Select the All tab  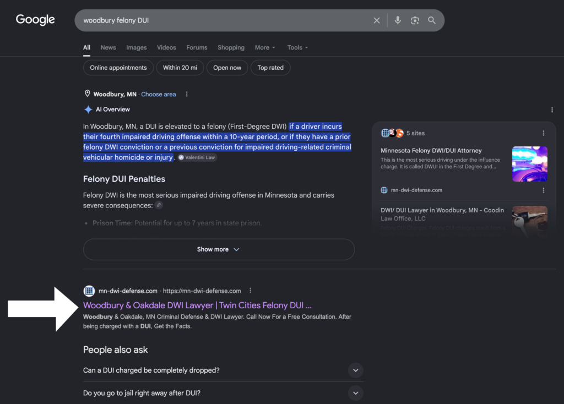click(86, 47)
